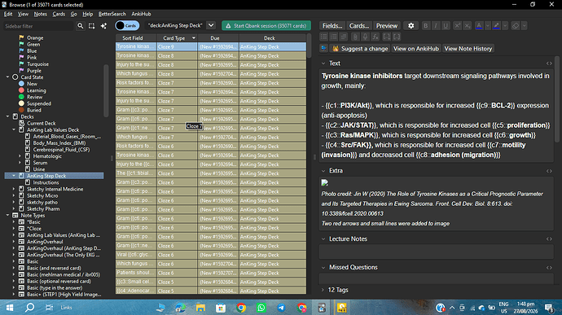Switch the Cards/Notes toggle
The height and width of the screenshot is (315, 562).
tap(127, 26)
